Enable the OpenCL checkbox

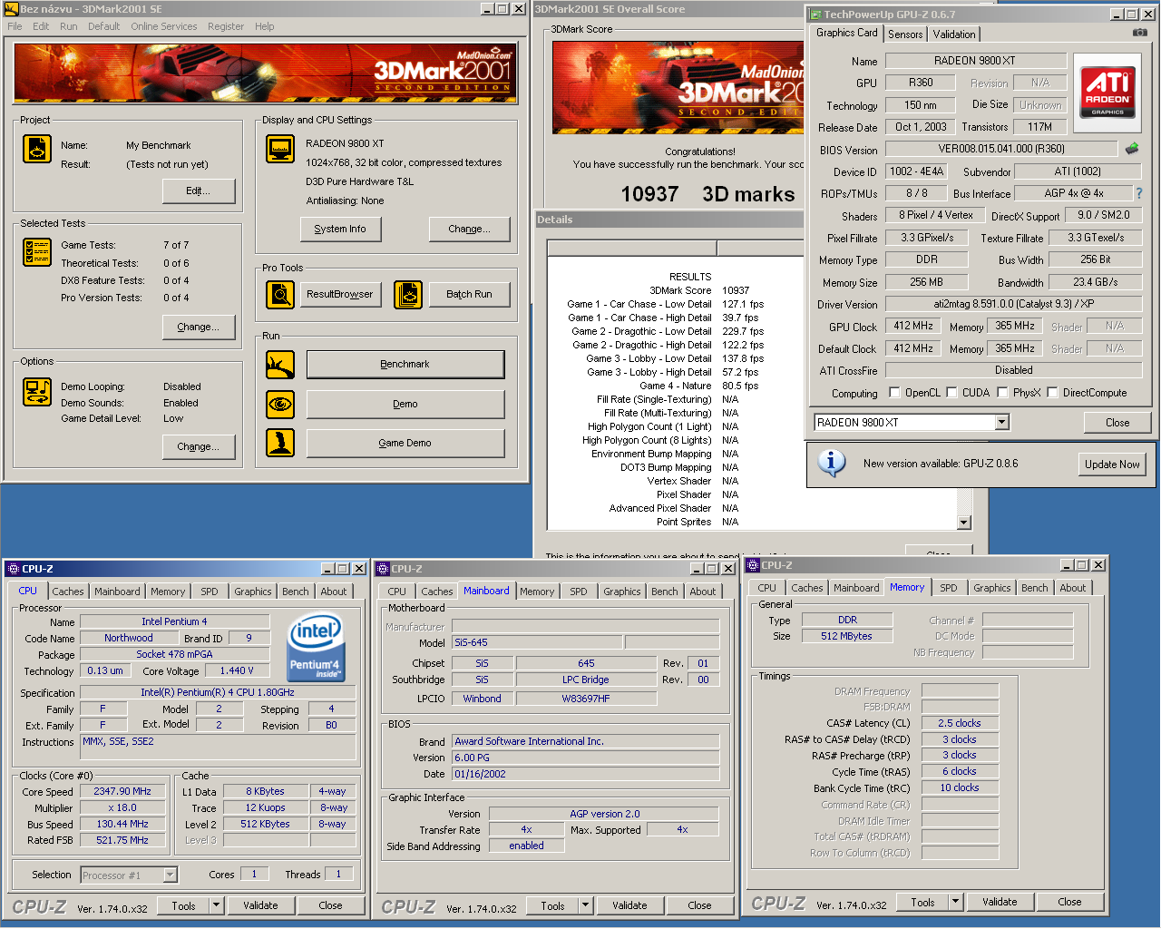point(894,393)
